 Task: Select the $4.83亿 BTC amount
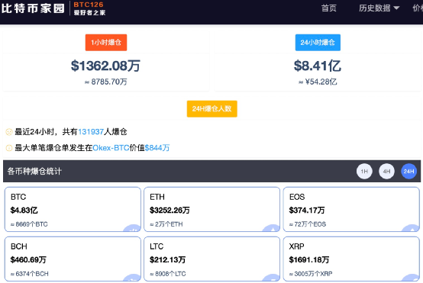tap(24, 210)
